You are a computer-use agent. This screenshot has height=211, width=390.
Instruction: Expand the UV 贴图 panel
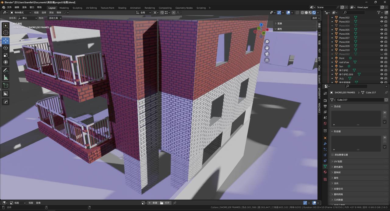[338, 161]
